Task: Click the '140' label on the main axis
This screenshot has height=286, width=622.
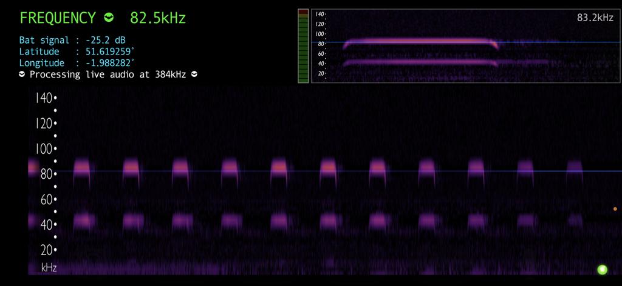Action: pyautogui.click(x=44, y=98)
